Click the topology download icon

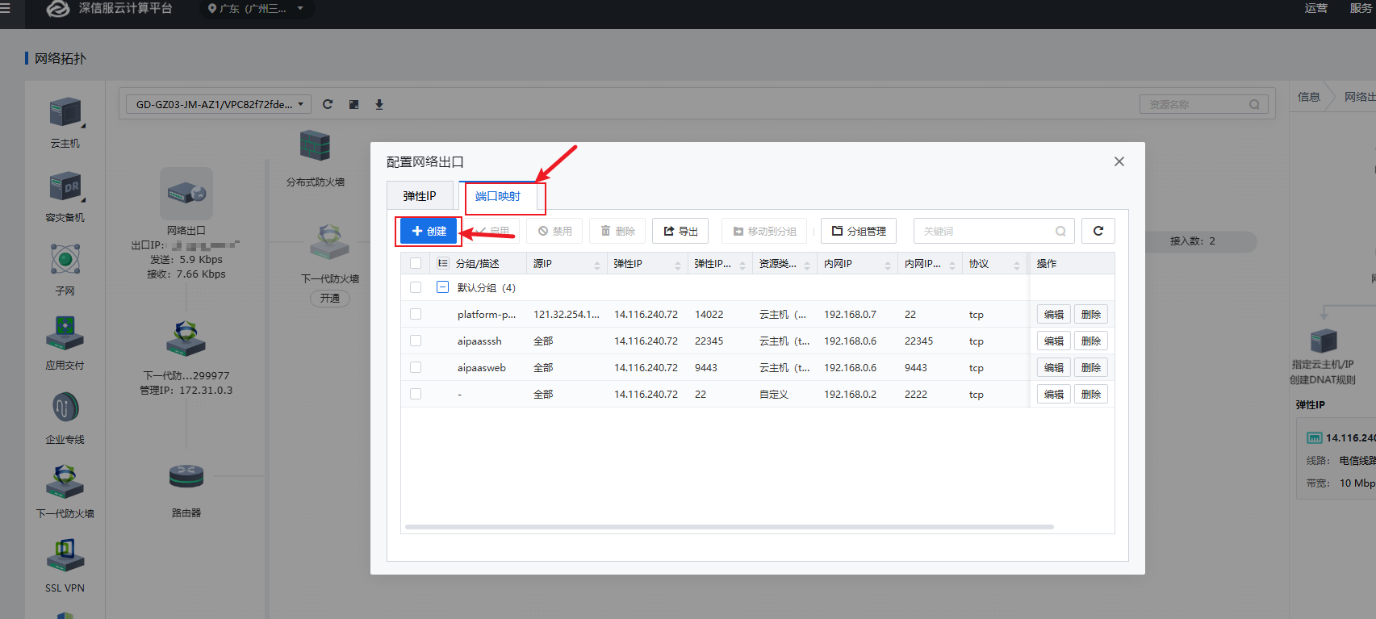pos(379,105)
